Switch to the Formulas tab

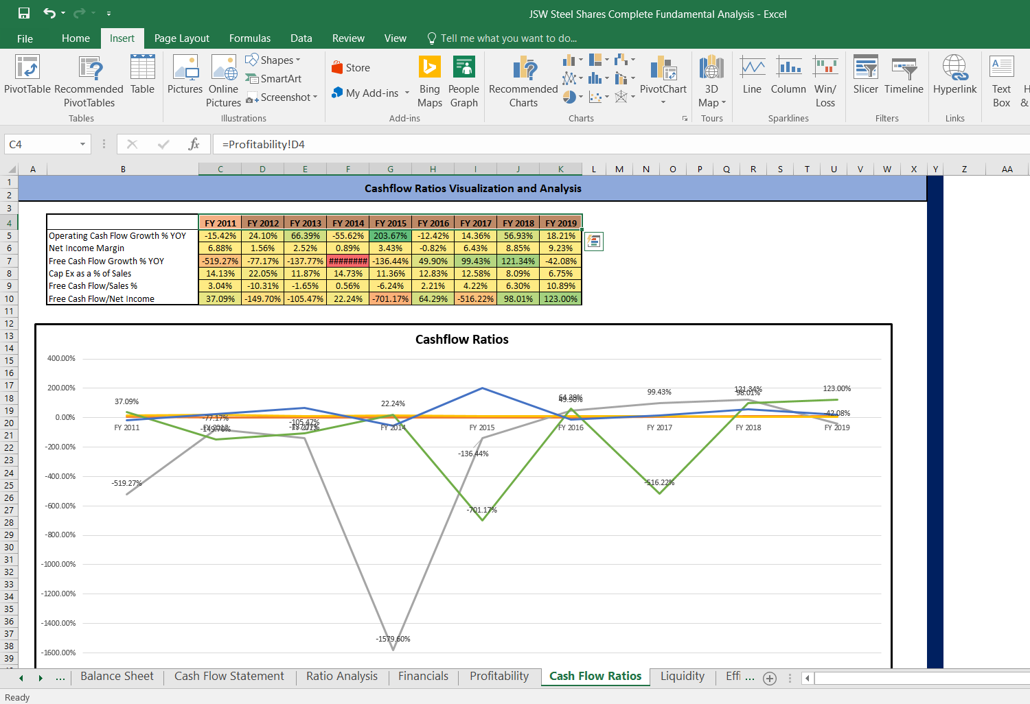250,38
